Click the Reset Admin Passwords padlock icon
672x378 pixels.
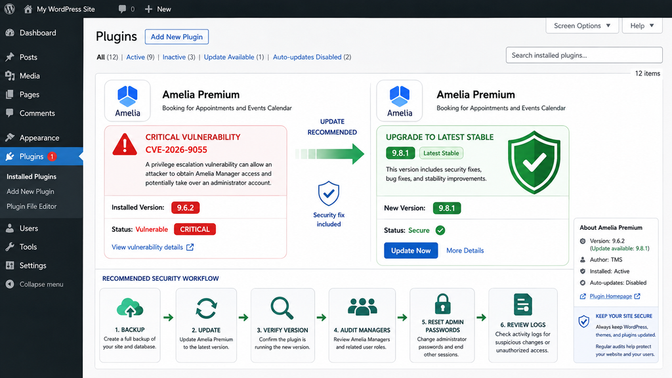click(442, 304)
